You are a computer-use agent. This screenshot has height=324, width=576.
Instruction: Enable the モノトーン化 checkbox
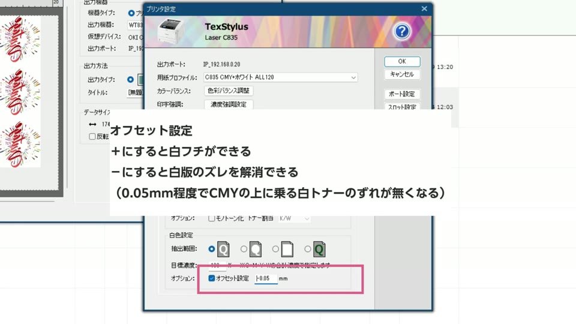[x=212, y=218]
